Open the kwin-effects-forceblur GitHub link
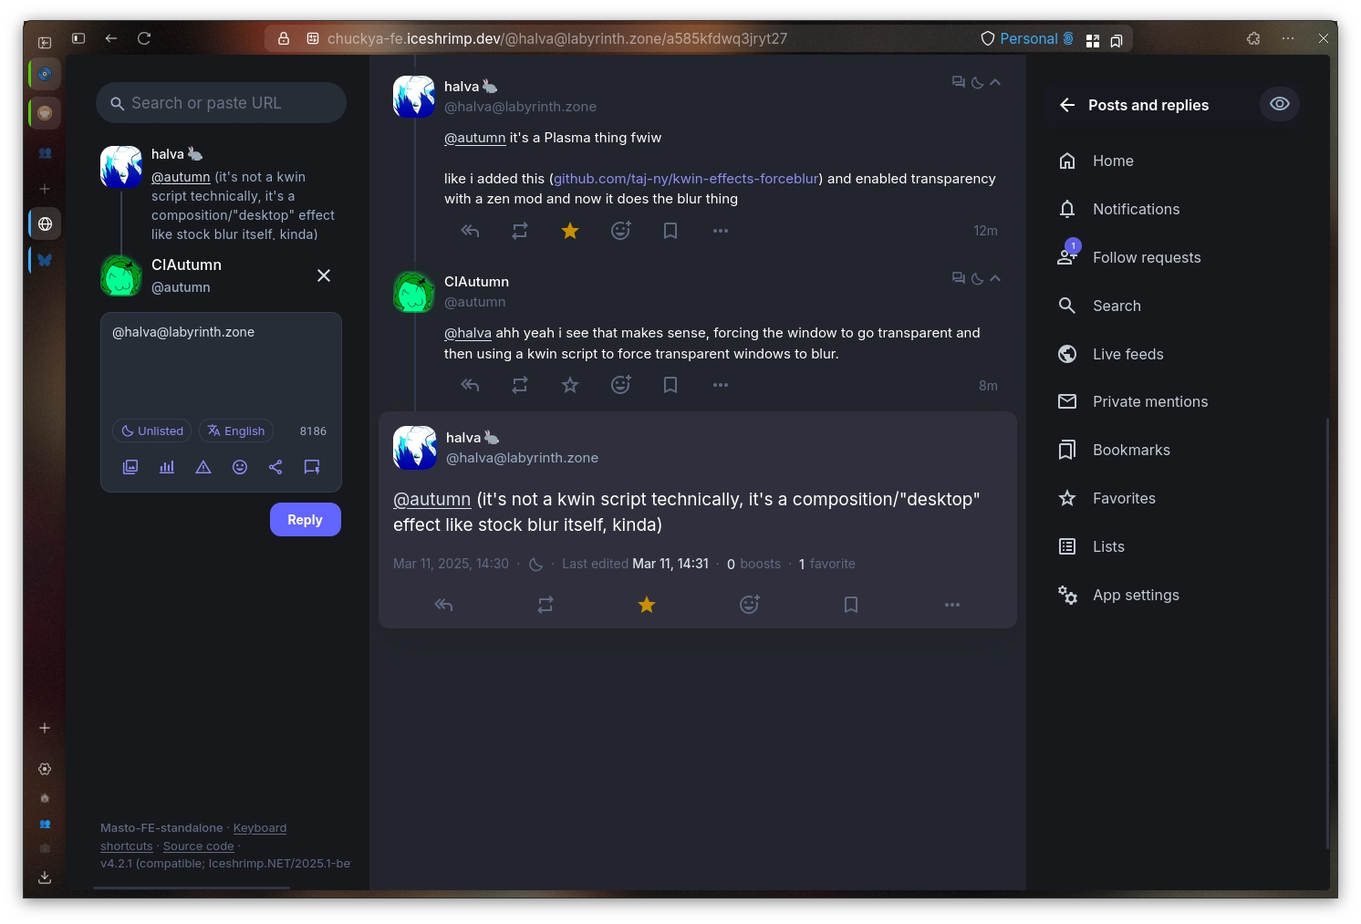 [684, 178]
